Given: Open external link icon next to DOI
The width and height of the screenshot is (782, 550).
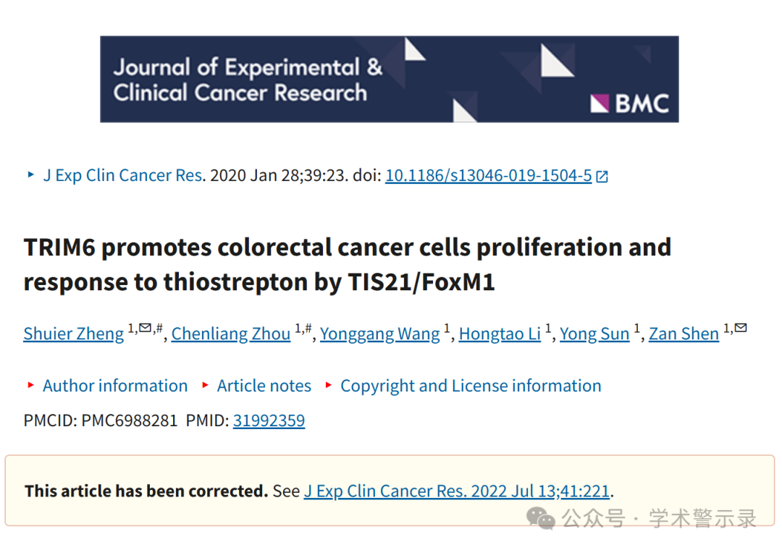Looking at the screenshot, I should [602, 177].
